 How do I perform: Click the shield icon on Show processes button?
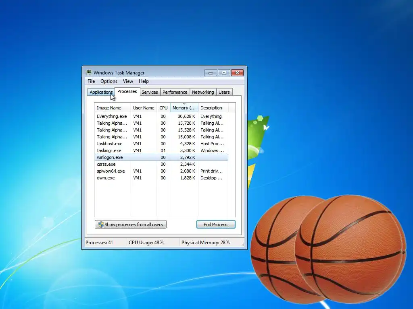pos(101,225)
